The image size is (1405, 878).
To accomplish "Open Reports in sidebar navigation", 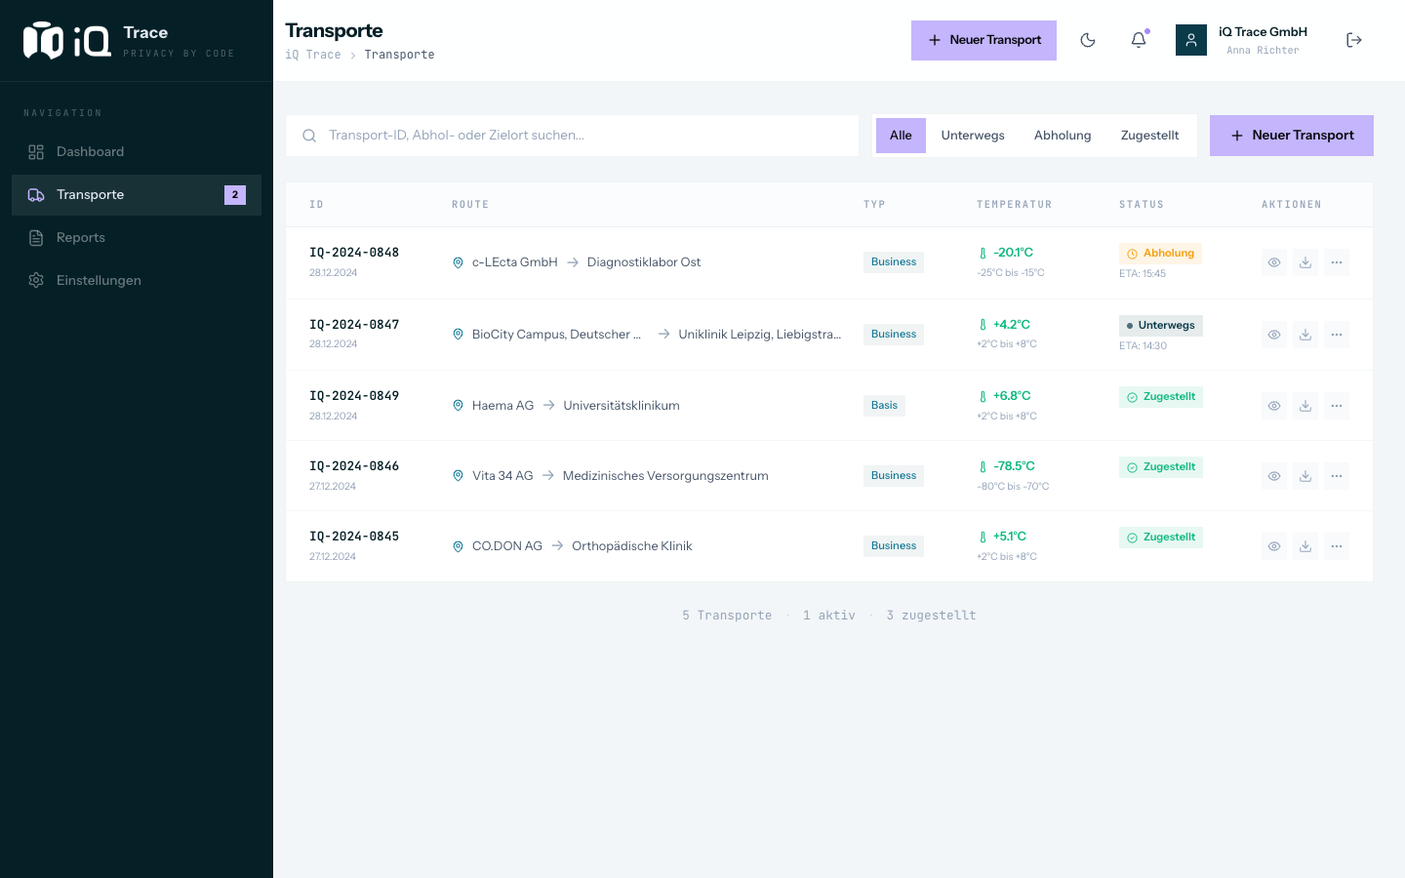I will tap(137, 237).
